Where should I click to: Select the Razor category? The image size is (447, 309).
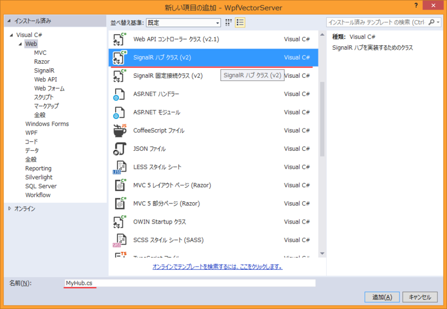(x=42, y=61)
